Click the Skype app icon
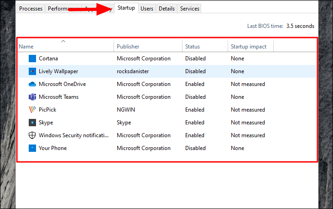 coord(32,123)
